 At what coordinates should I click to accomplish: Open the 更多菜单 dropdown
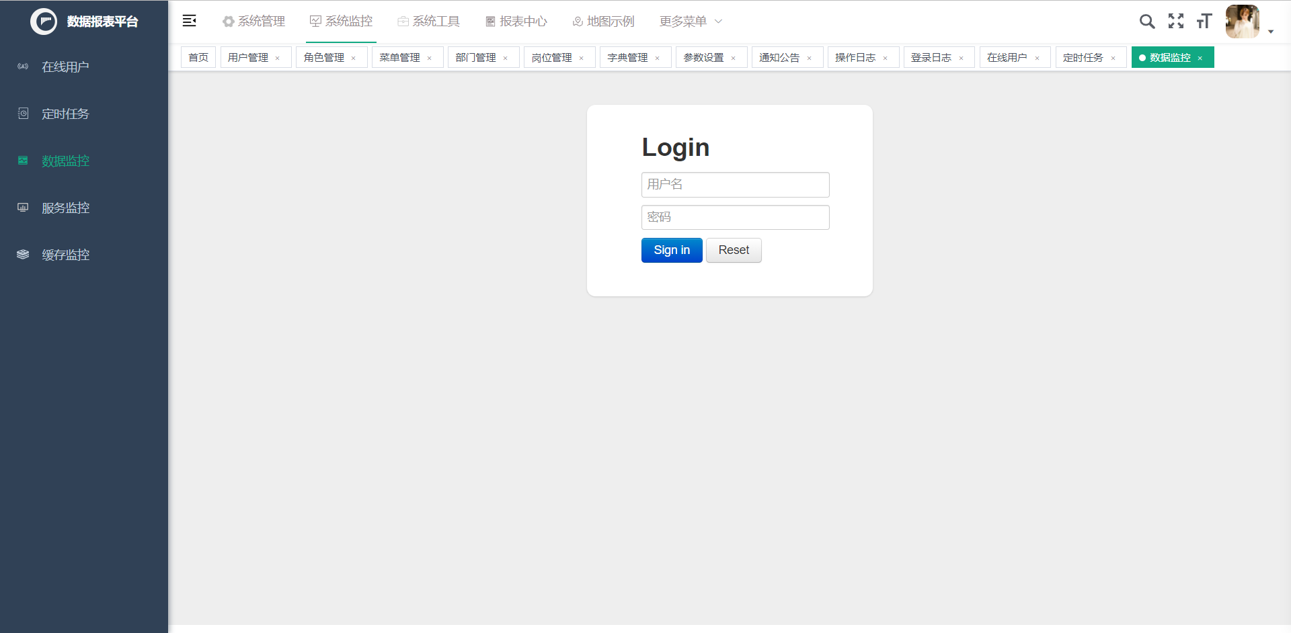tap(690, 21)
